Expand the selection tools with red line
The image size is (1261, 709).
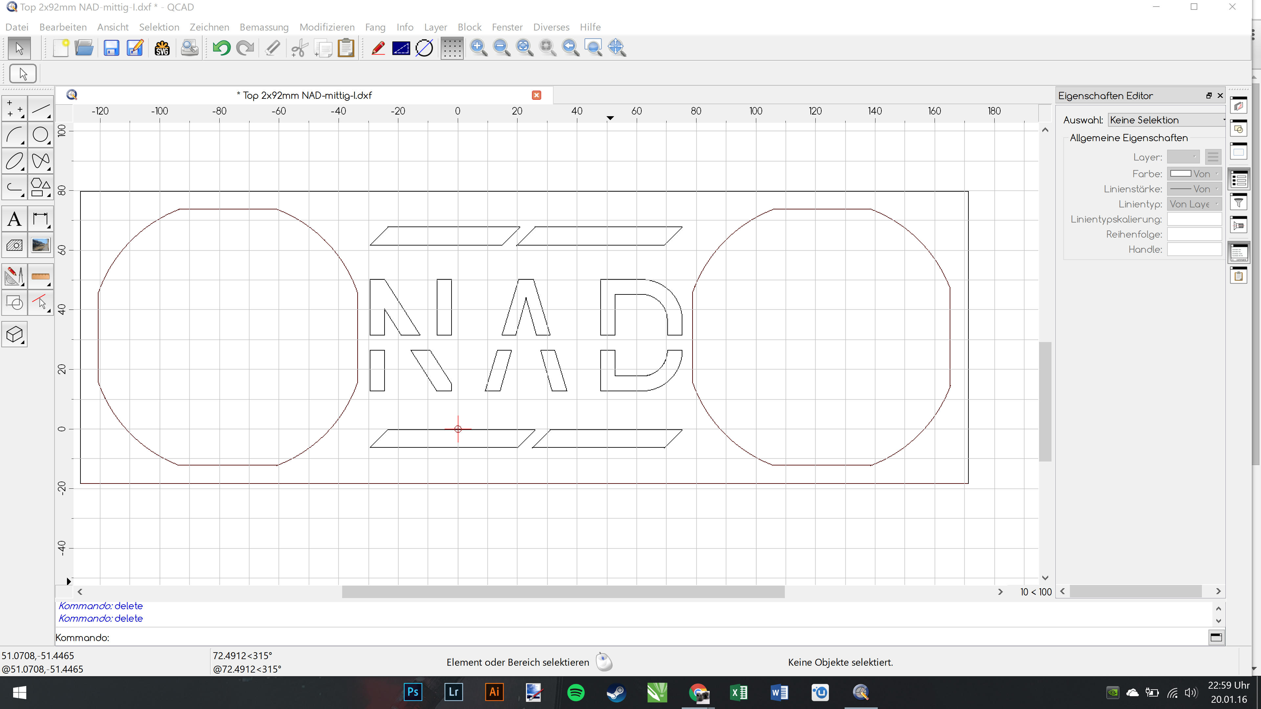pos(41,303)
